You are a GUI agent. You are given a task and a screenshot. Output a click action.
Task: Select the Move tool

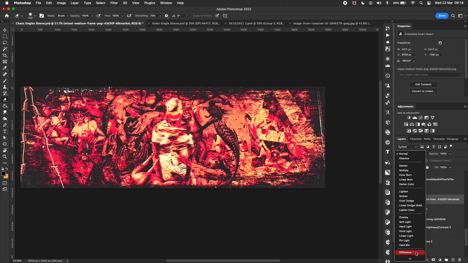(x=5, y=30)
